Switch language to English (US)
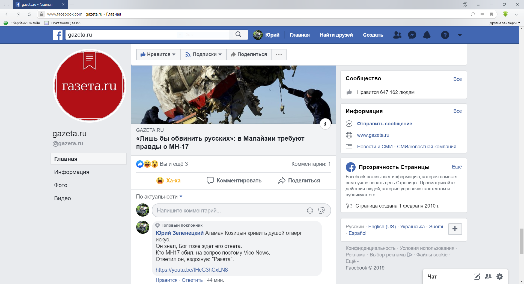The height and width of the screenshot is (284, 524). (x=382, y=227)
